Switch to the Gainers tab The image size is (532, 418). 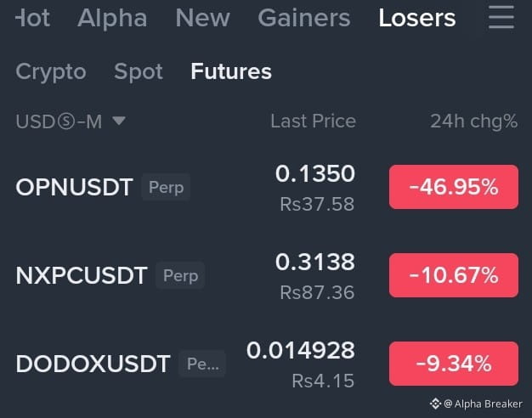pos(304,18)
